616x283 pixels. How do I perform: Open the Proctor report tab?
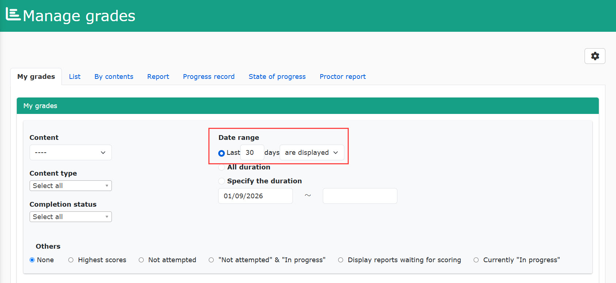coord(343,77)
